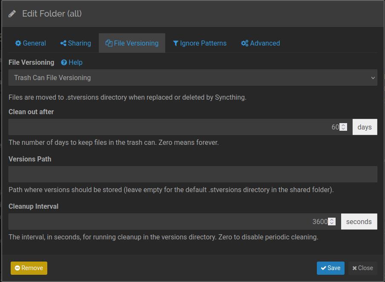
Task: Click the cogs icon on Advanced tab
Action: pyautogui.click(x=244, y=43)
